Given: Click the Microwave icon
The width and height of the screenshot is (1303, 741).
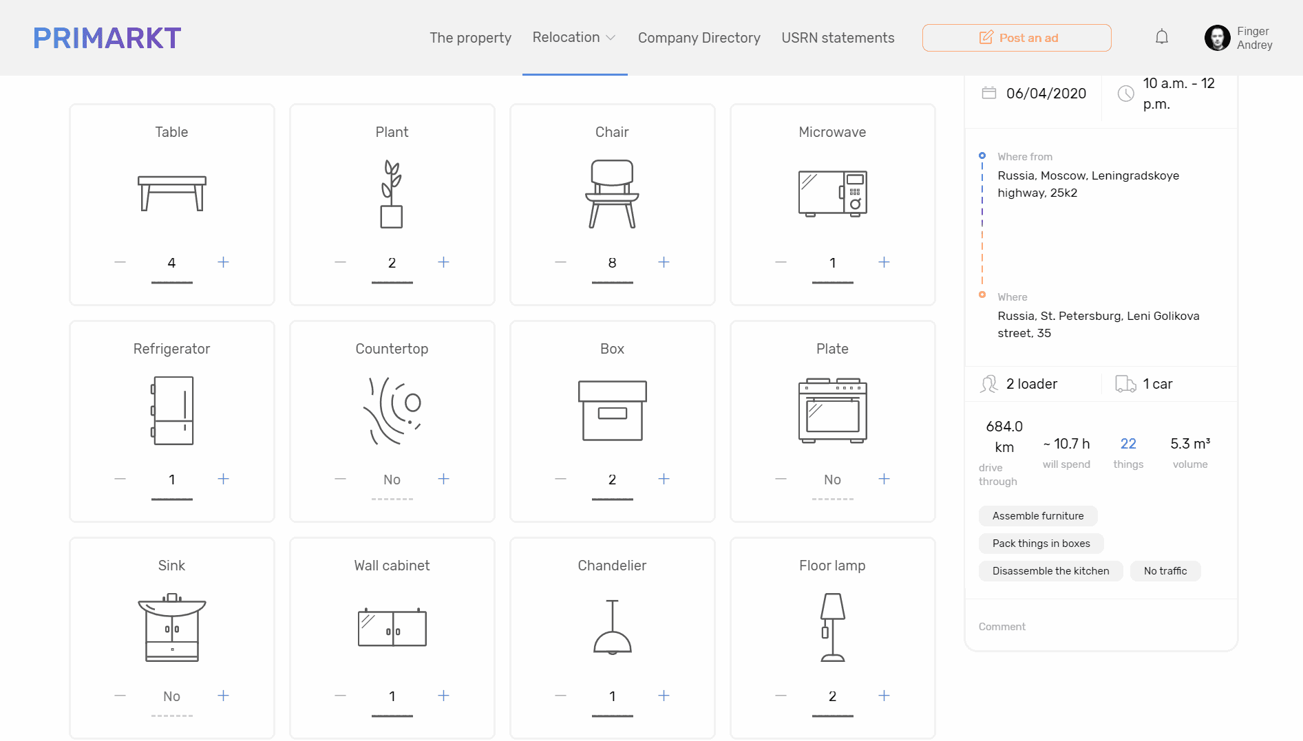Looking at the screenshot, I should click(832, 193).
